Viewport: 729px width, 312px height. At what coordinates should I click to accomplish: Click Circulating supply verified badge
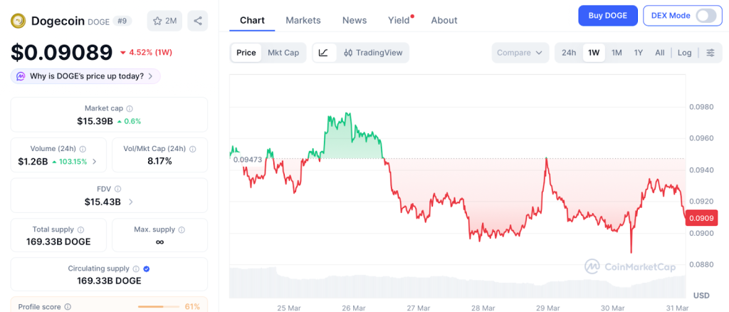tap(146, 269)
